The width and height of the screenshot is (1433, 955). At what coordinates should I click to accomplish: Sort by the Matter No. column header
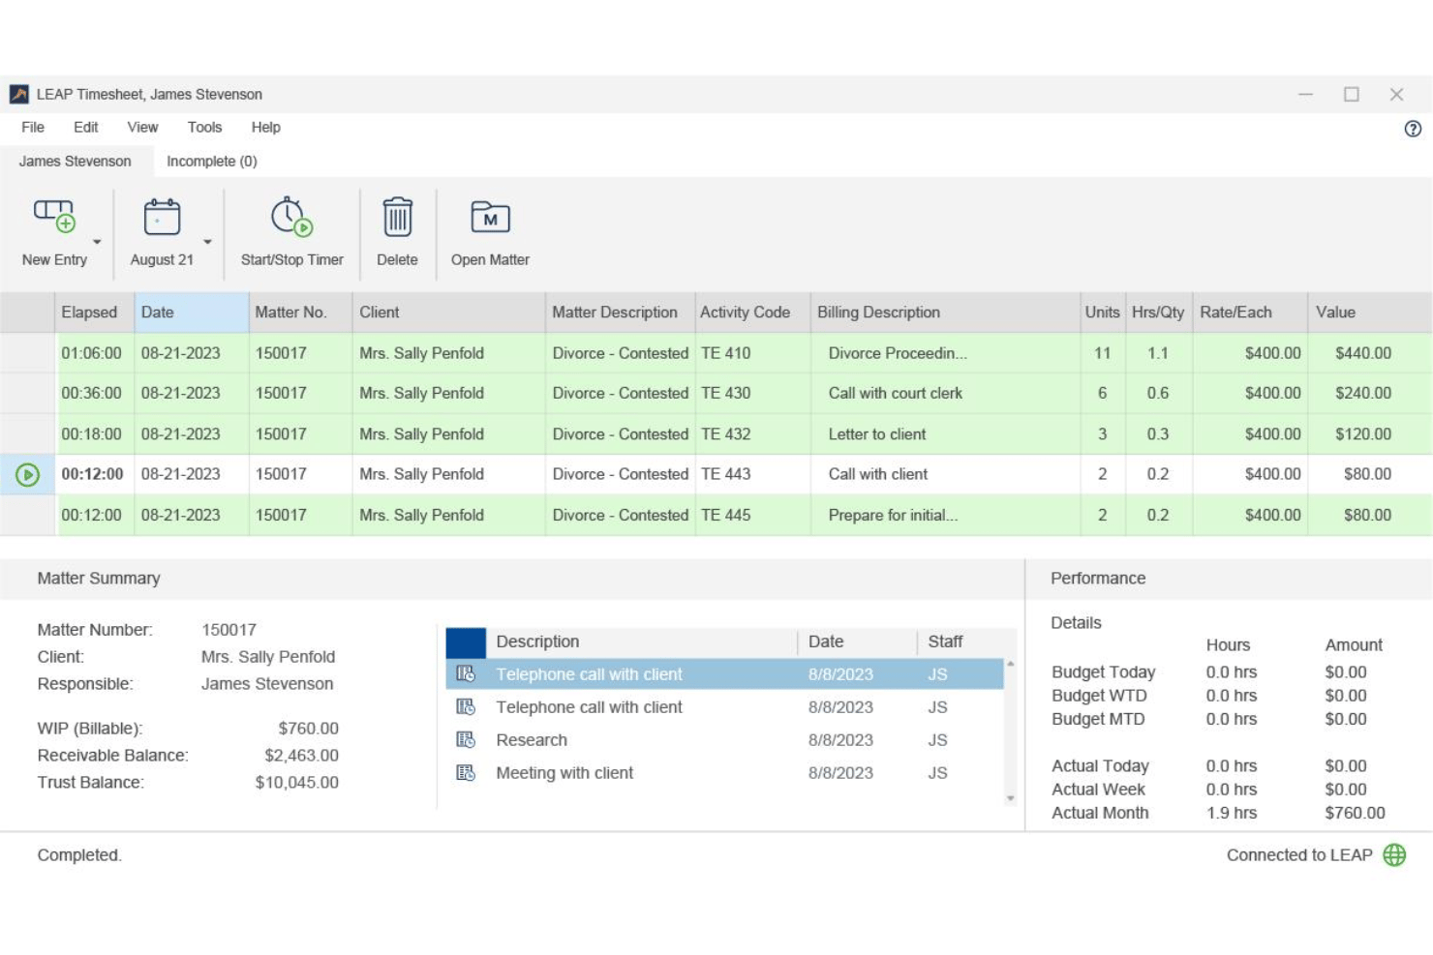[300, 313]
